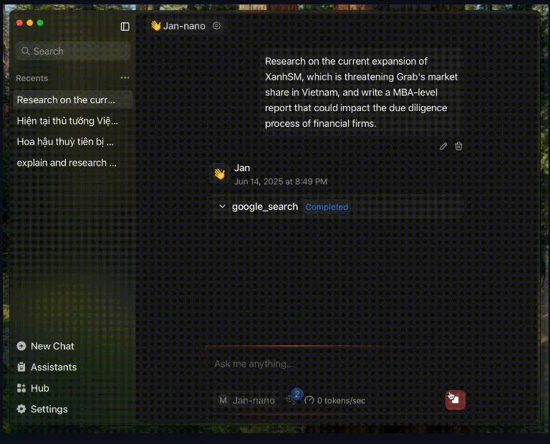Edit the user message with pencil icon
Screen dimensions: 550x444
coord(443,146)
